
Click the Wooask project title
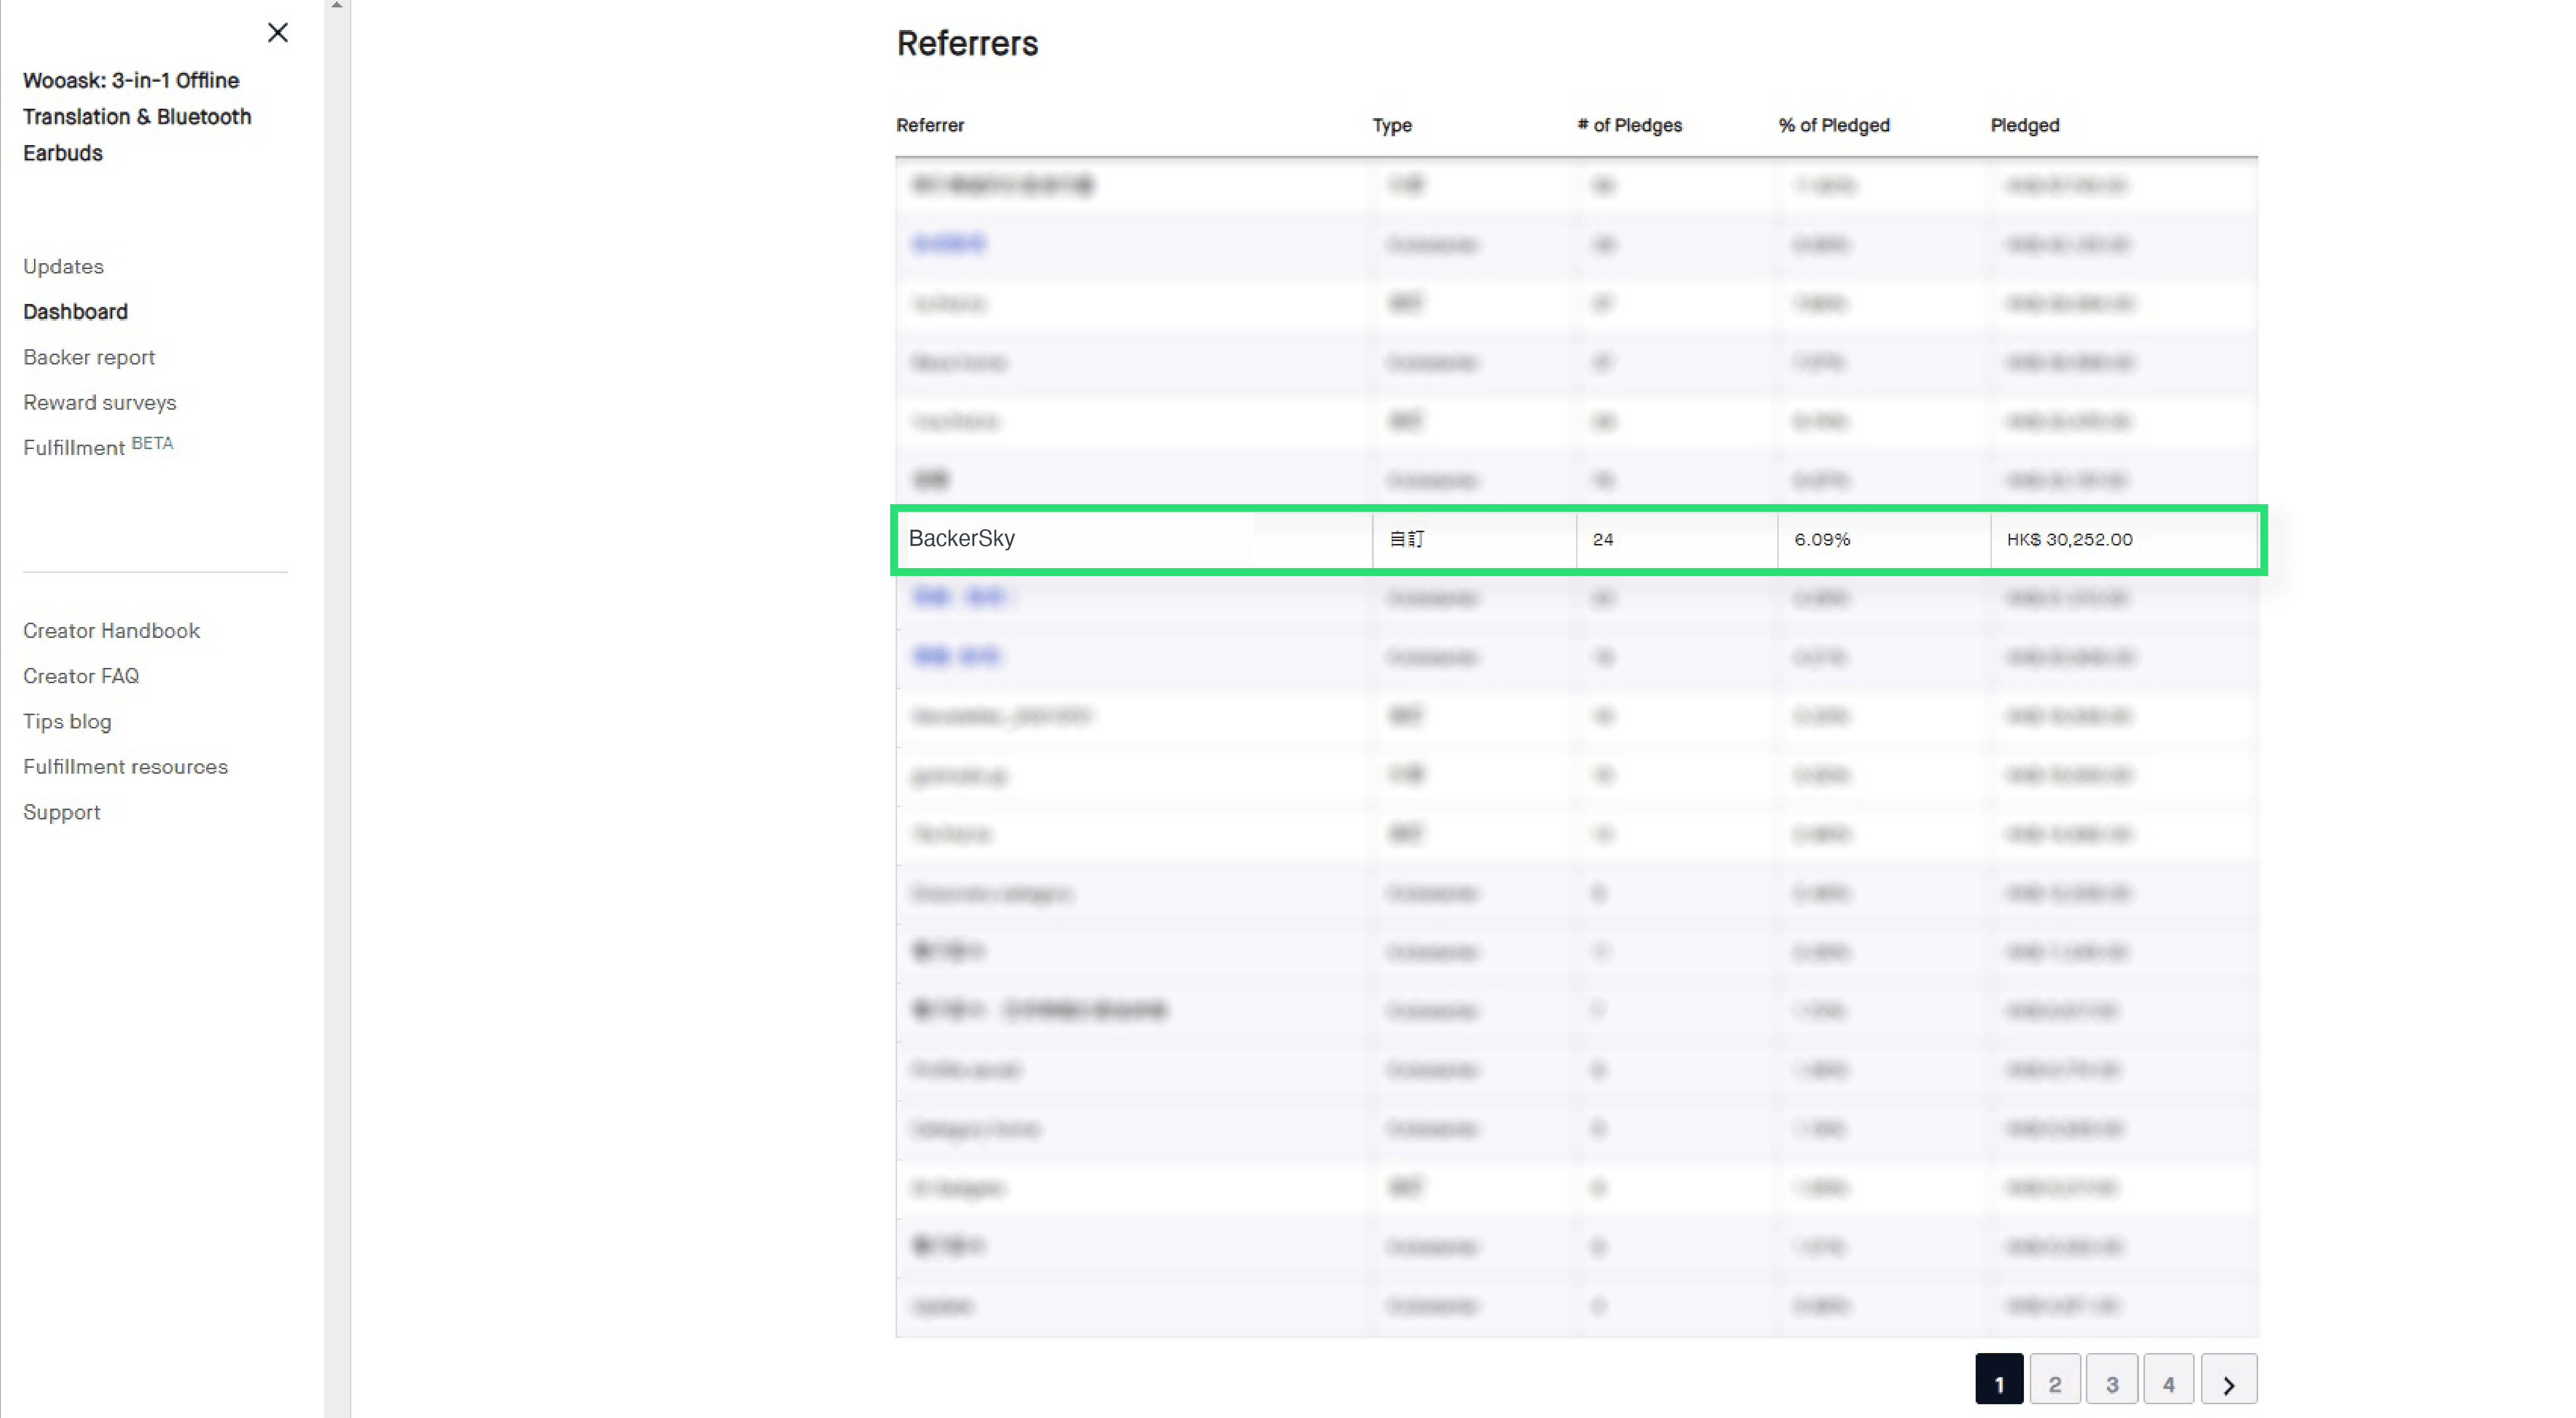point(137,116)
